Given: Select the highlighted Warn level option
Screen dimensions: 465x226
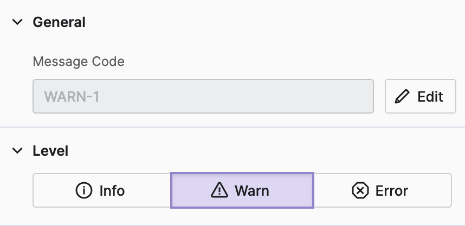Looking at the screenshot, I should tap(242, 190).
